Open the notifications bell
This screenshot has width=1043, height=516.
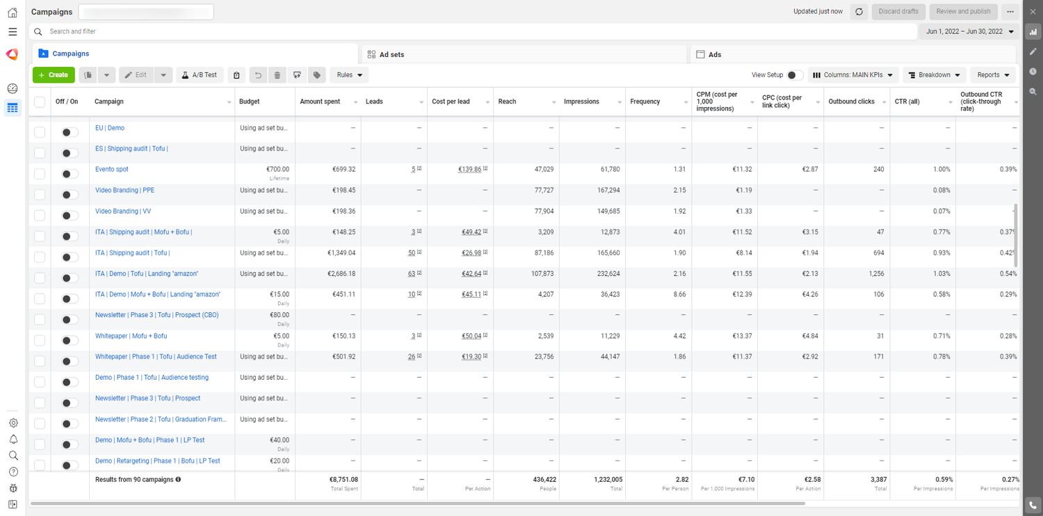coord(13,440)
